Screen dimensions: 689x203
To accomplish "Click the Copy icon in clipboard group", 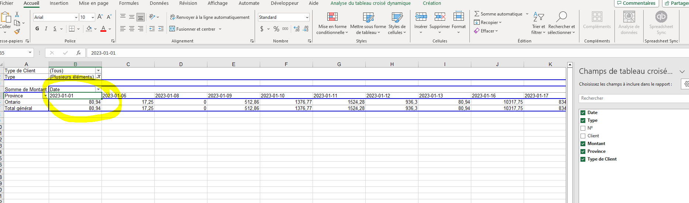I will [17, 23].
